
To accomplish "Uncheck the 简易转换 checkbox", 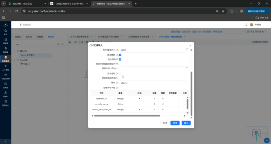I will [x=120, y=55].
